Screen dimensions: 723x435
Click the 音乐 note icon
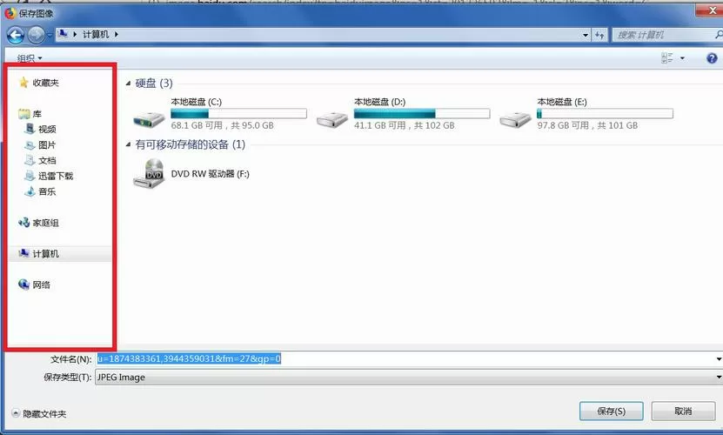[x=30, y=191]
